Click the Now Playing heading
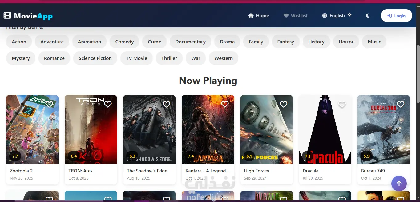420x202 pixels. point(208,81)
